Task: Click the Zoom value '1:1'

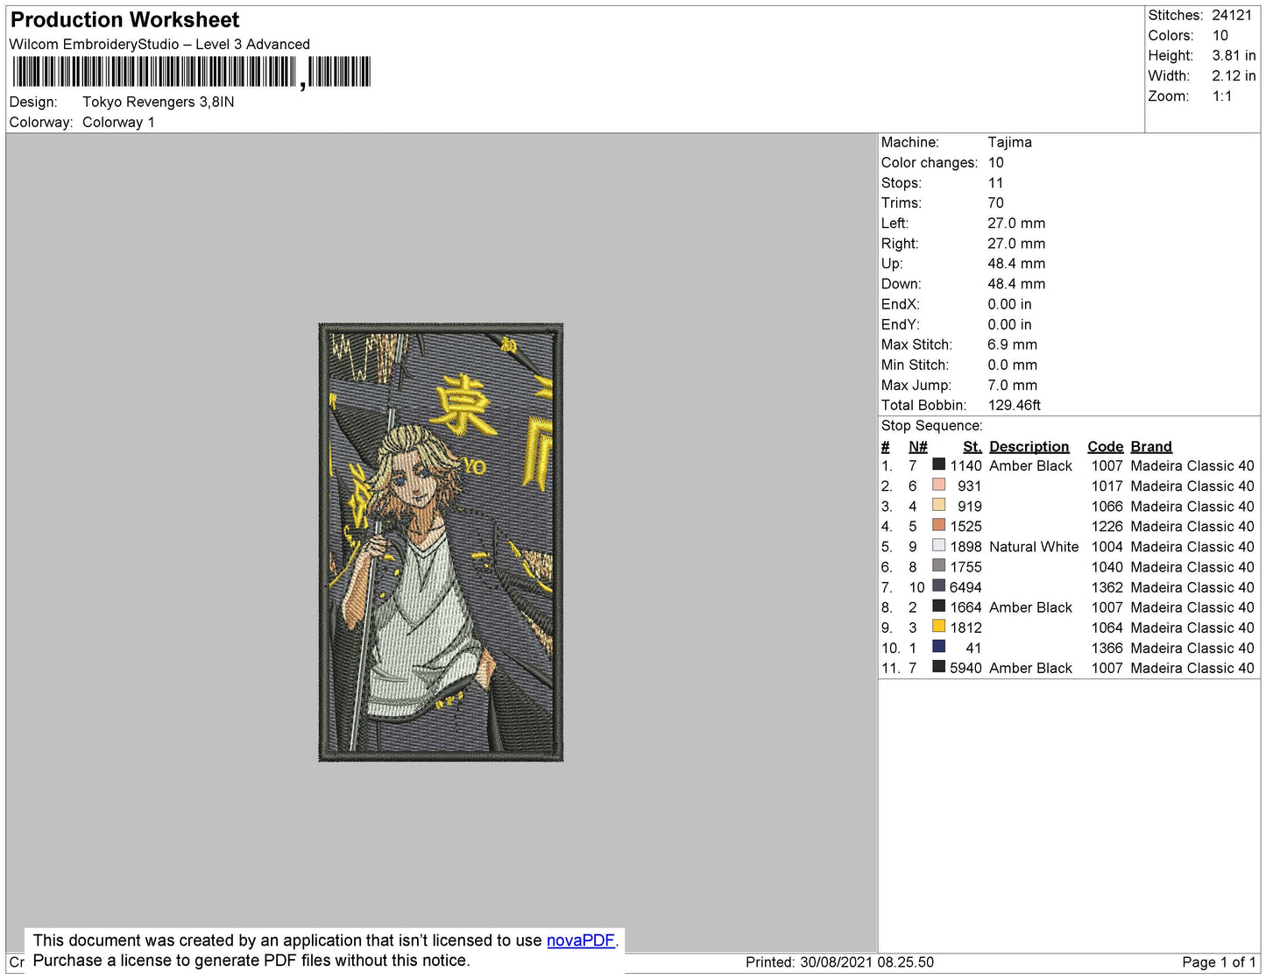Action: pos(1222,96)
